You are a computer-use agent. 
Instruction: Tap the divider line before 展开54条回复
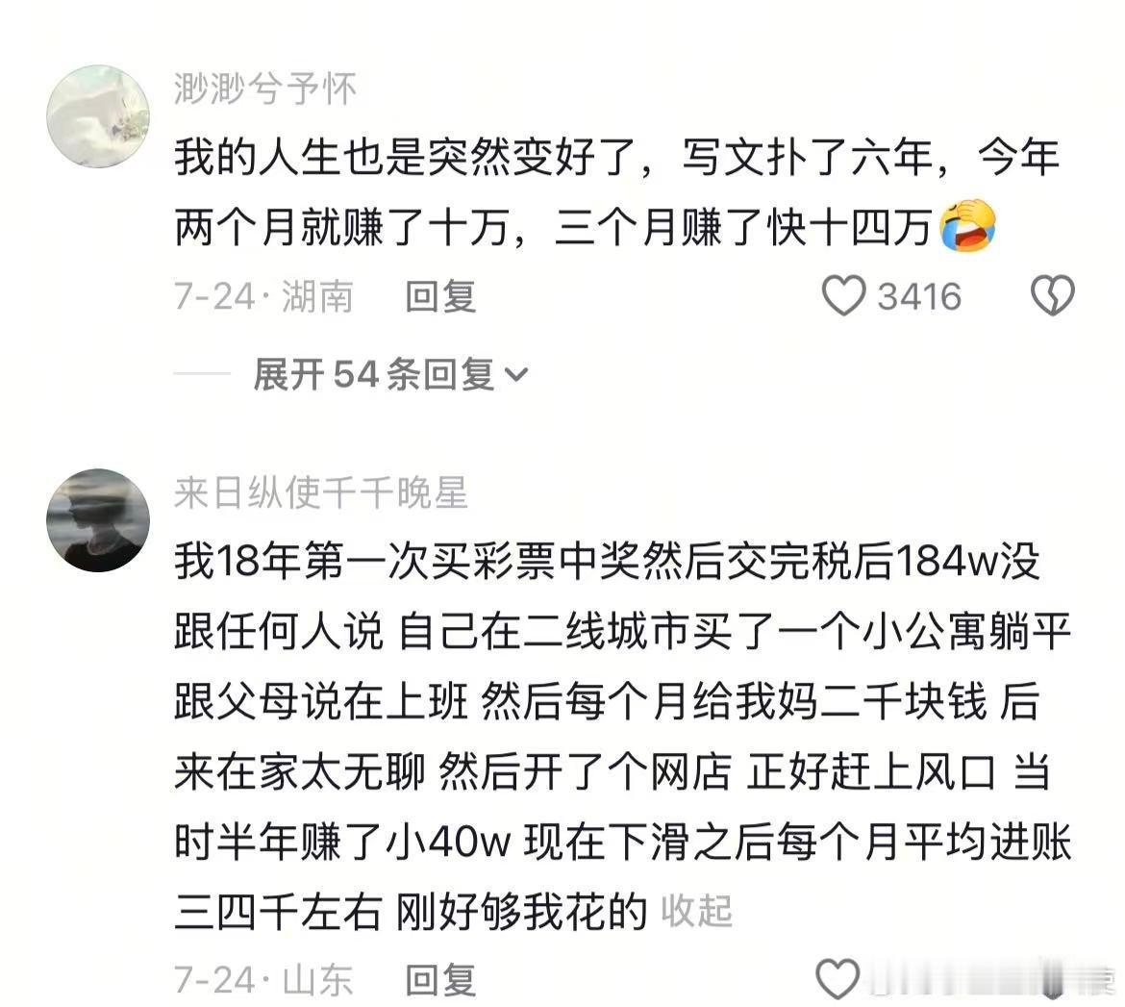coord(202,374)
